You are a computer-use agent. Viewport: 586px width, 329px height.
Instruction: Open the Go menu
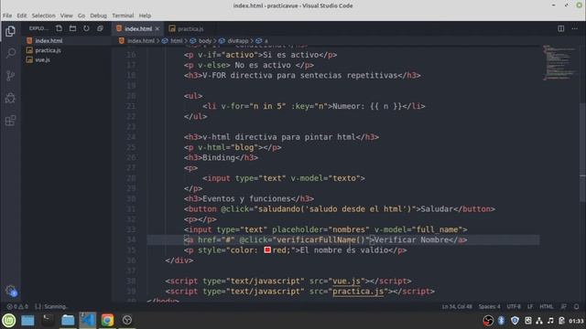coord(81,16)
